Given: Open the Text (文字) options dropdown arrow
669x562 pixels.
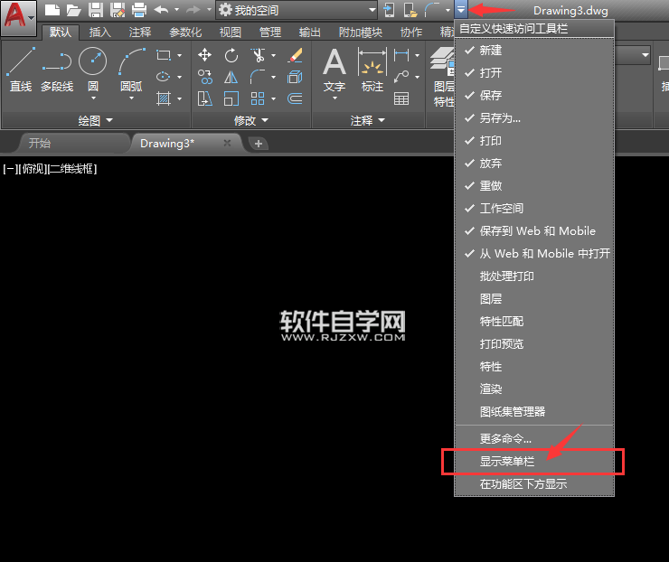Looking at the screenshot, I should click(334, 98).
